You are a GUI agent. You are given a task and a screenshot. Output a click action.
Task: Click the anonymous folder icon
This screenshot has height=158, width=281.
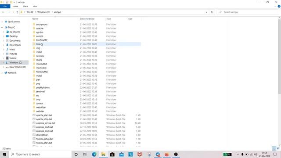coord(34,24)
